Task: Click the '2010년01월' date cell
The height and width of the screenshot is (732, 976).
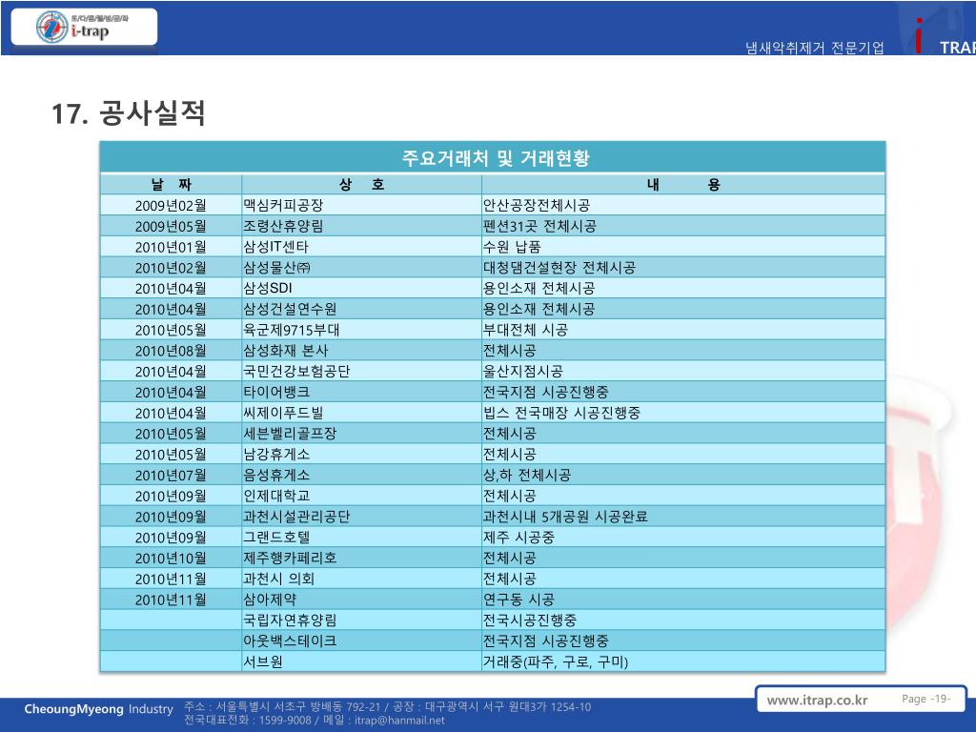Action: tap(171, 247)
